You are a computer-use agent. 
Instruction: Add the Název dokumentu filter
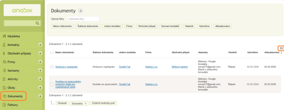(x=62, y=26)
